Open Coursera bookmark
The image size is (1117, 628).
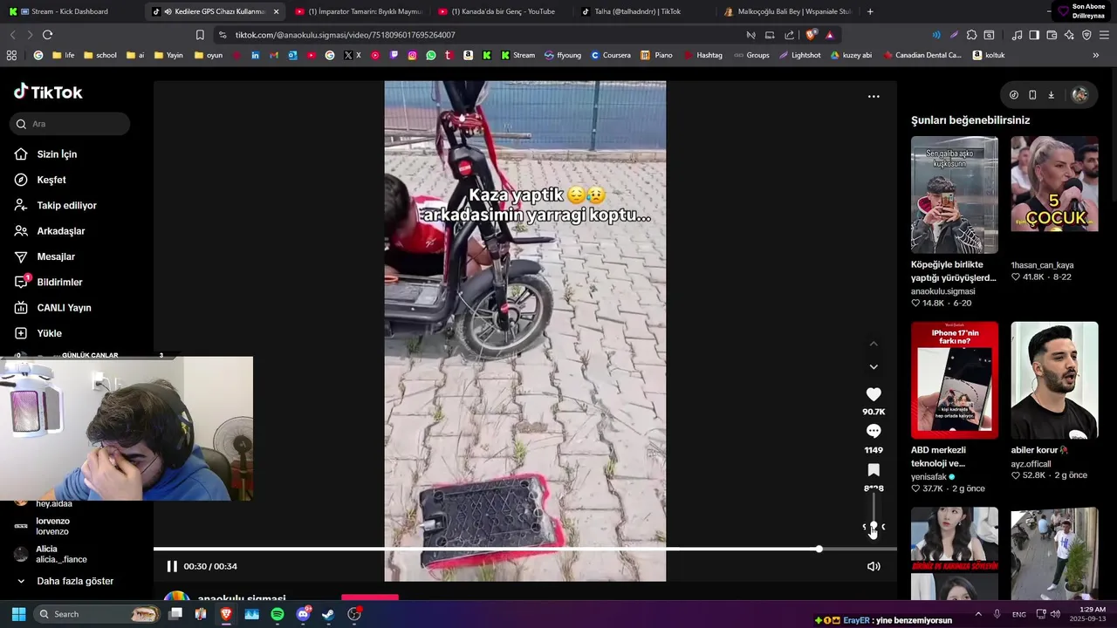tap(610, 55)
